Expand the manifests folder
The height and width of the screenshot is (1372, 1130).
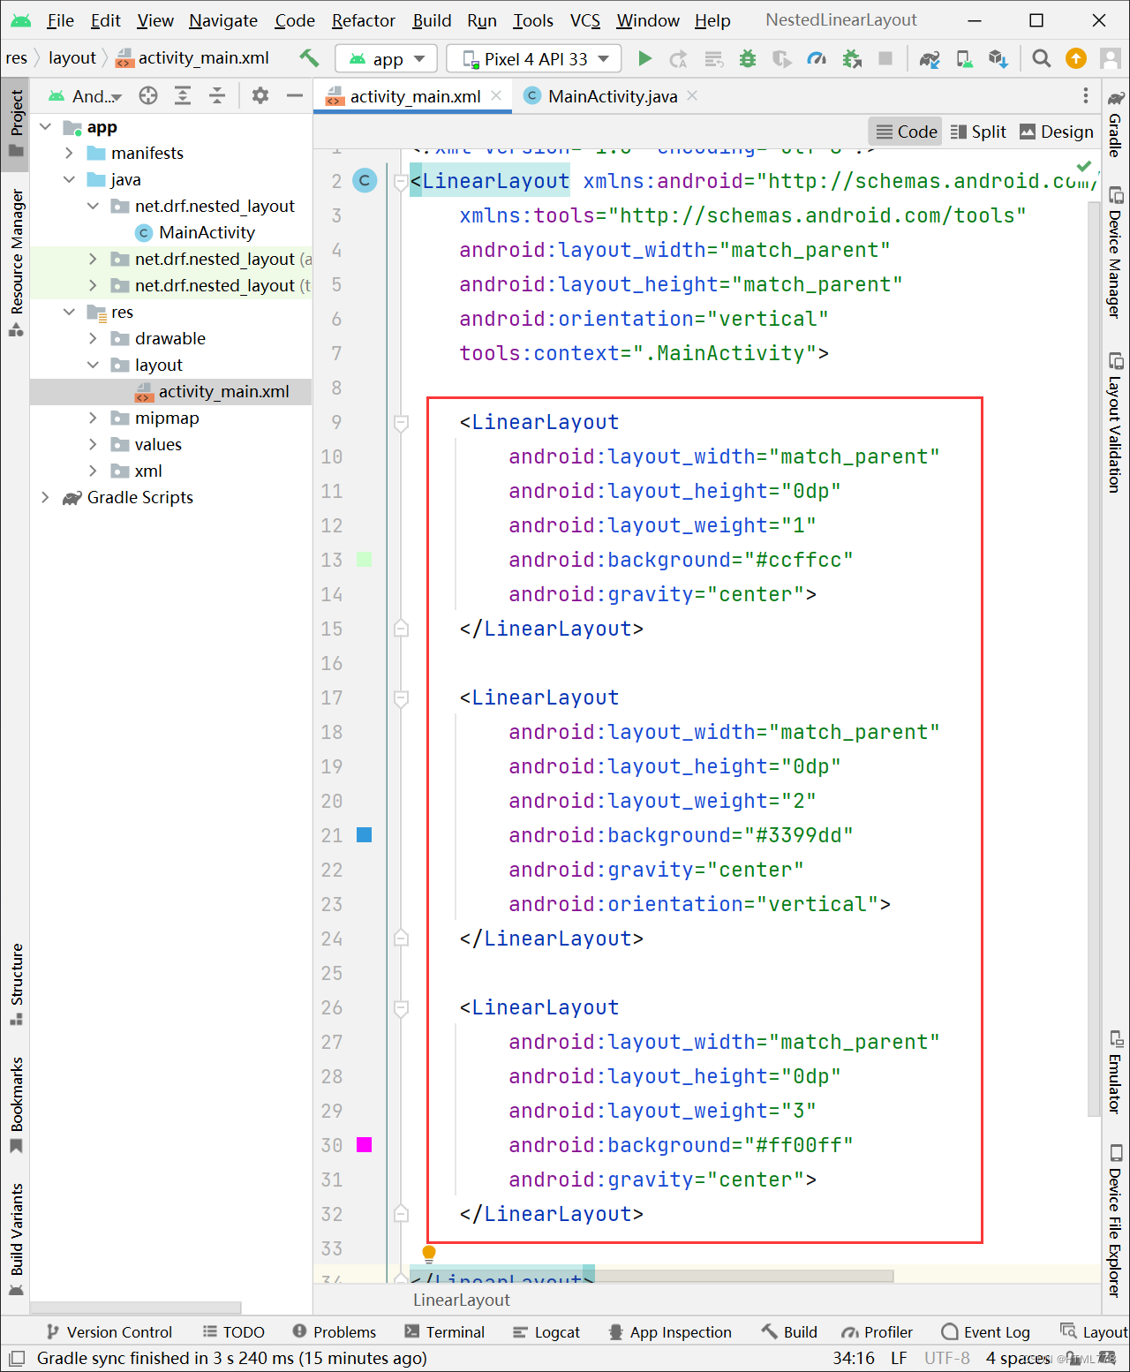(x=69, y=154)
